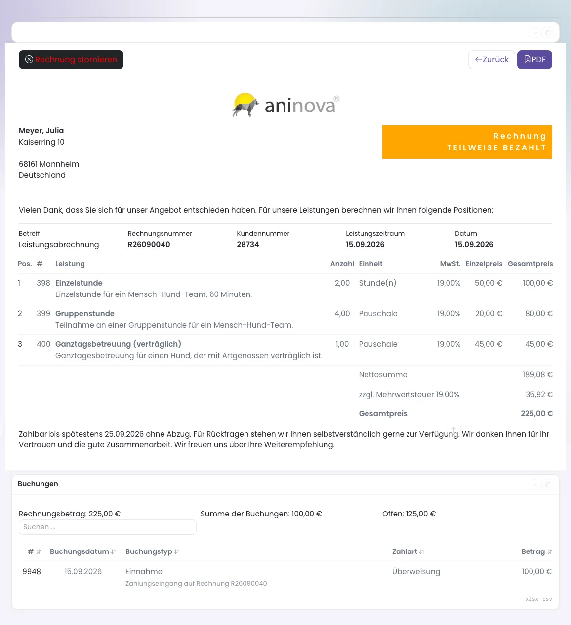Screen dimensions: 571x625
Task: Click the small up-arrow near the payment text
Action: (x=454, y=430)
